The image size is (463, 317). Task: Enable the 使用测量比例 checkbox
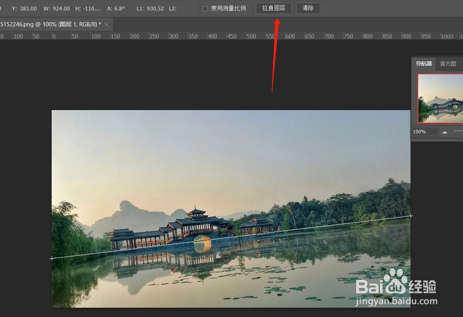[x=205, y=9]
